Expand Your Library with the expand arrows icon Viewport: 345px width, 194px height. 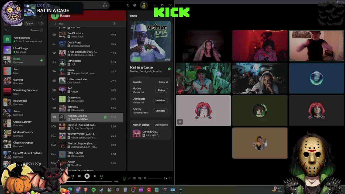coord(41,15)
